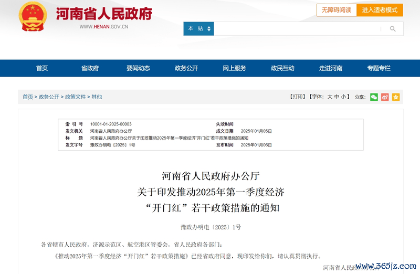The height and width of the screenshot is (274, 420).
Task: Open the 省政府 navigation item
Action: click(x=90, y=68)
